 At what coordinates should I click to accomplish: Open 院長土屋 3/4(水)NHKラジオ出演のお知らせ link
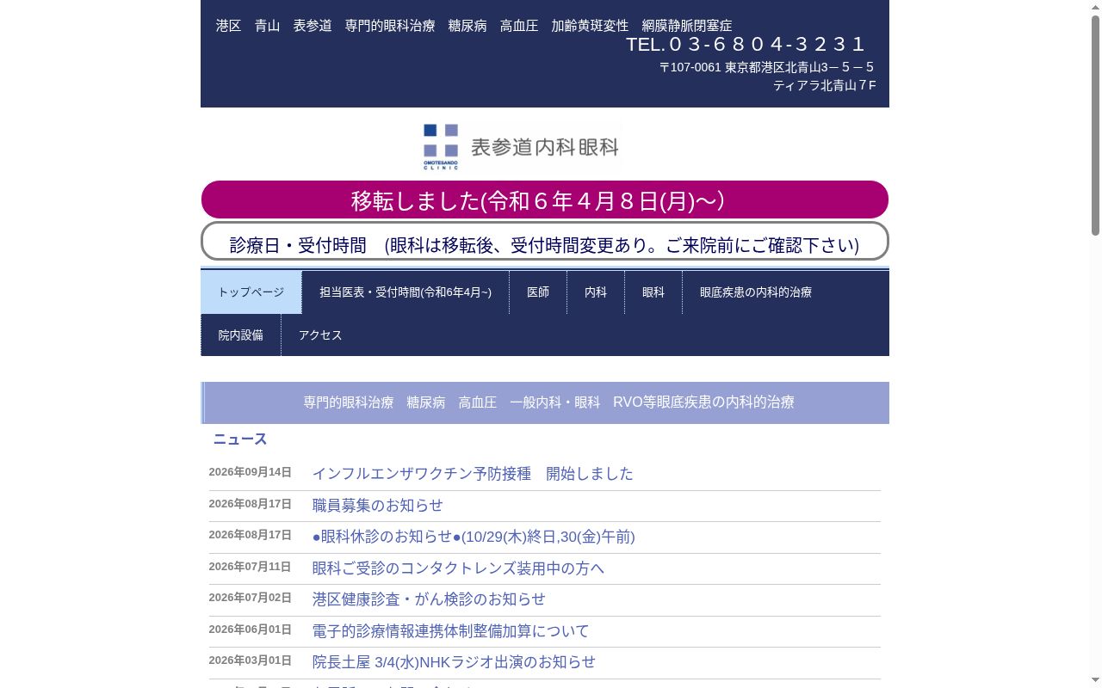click(x=454, y=662)
